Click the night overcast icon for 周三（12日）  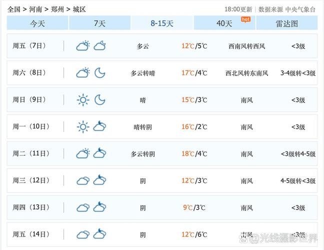coord(99,180)
